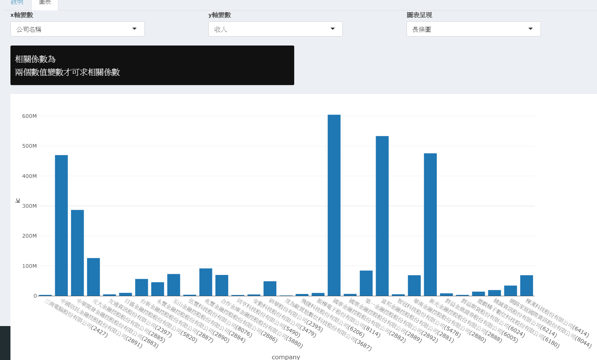Select the 圖表 tab
The width and height of the screenshot is (597, 360).
[x=45, y=3]
